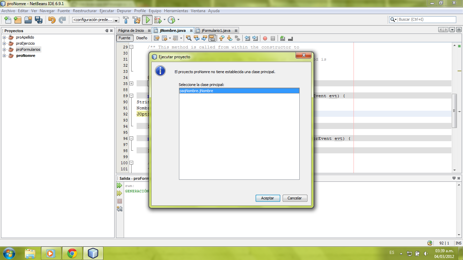Launch Debug with the debug project icon

click(158, 20)
